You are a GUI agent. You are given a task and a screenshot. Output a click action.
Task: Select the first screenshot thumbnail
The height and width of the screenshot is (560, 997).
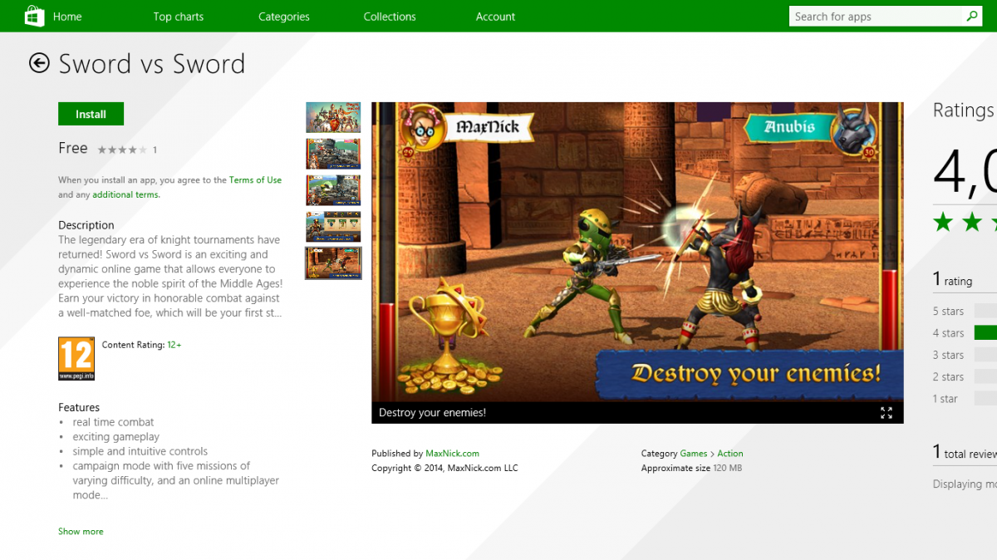(333, 117)
